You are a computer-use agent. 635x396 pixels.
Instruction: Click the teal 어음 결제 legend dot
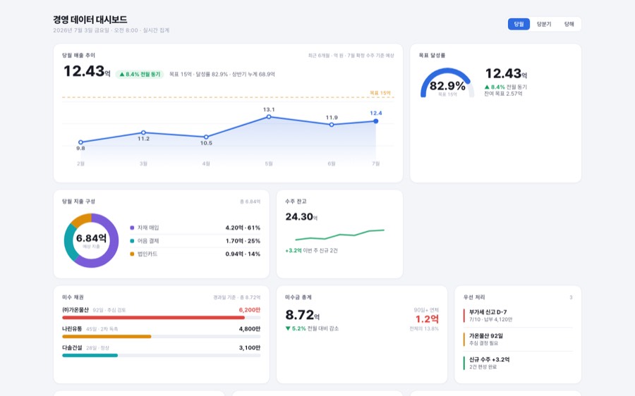coord(132,241)
